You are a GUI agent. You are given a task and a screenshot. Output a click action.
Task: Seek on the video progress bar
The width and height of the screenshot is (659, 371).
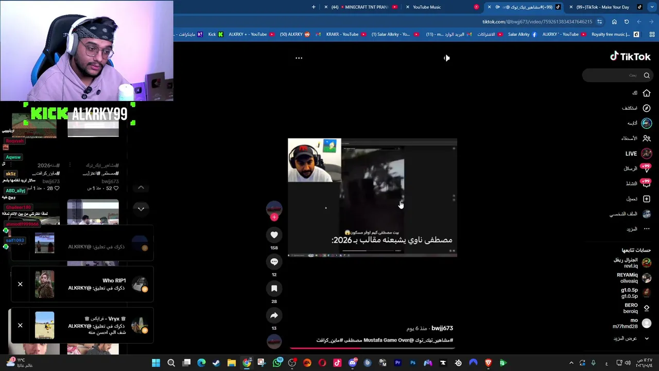pos(372,348)
